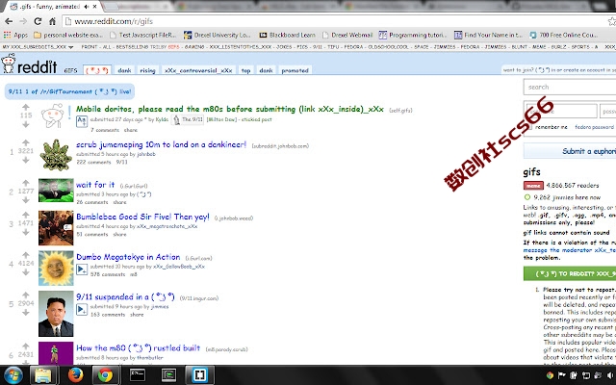The width and height of the screenshot is (616, 385).
Task: Open '700 Free Online Cou...' bookmark
Action: [x=563, y=35]
